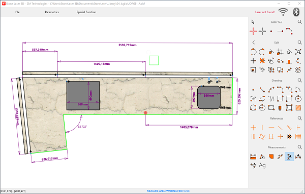Viewport: 305px width, 194px height.
Task: Select the laser single point tool
Action: pos(271,31)
